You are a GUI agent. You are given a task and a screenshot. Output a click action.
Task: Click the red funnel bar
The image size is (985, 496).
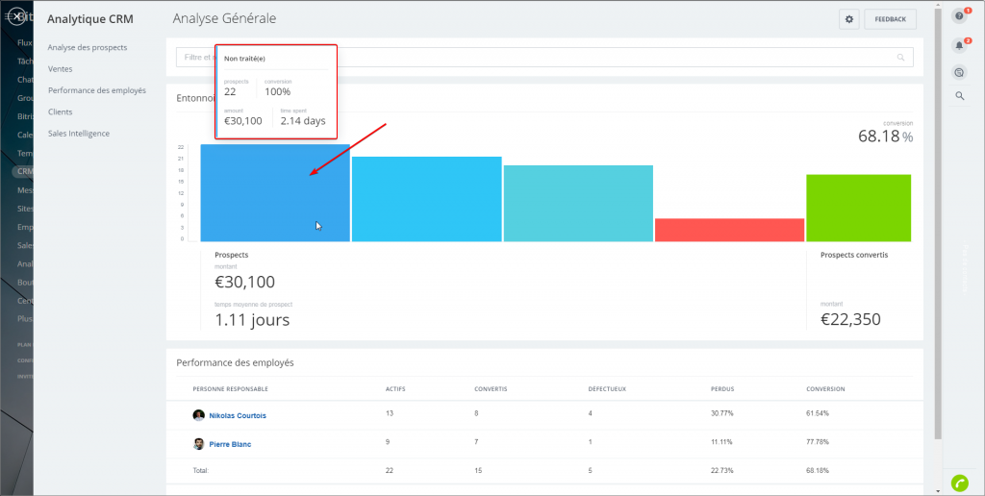tap(729, 230)
